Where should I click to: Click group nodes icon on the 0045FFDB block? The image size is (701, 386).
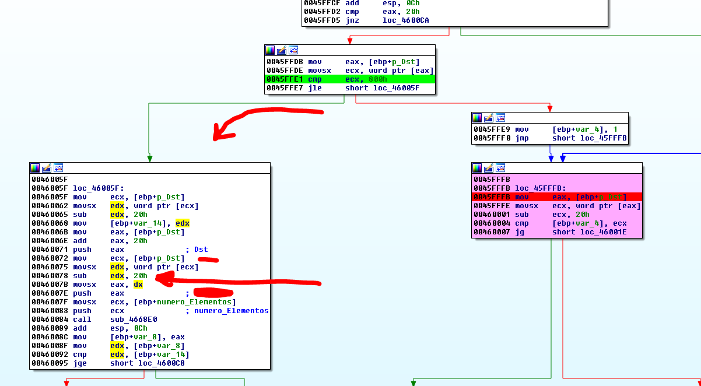[x=293, y=50]
